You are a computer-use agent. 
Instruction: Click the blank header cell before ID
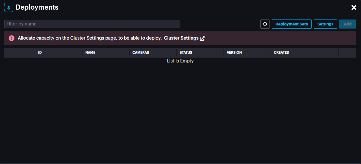tap(19, 53)
